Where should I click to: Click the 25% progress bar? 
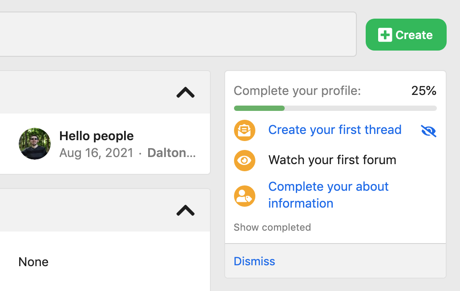335,108
